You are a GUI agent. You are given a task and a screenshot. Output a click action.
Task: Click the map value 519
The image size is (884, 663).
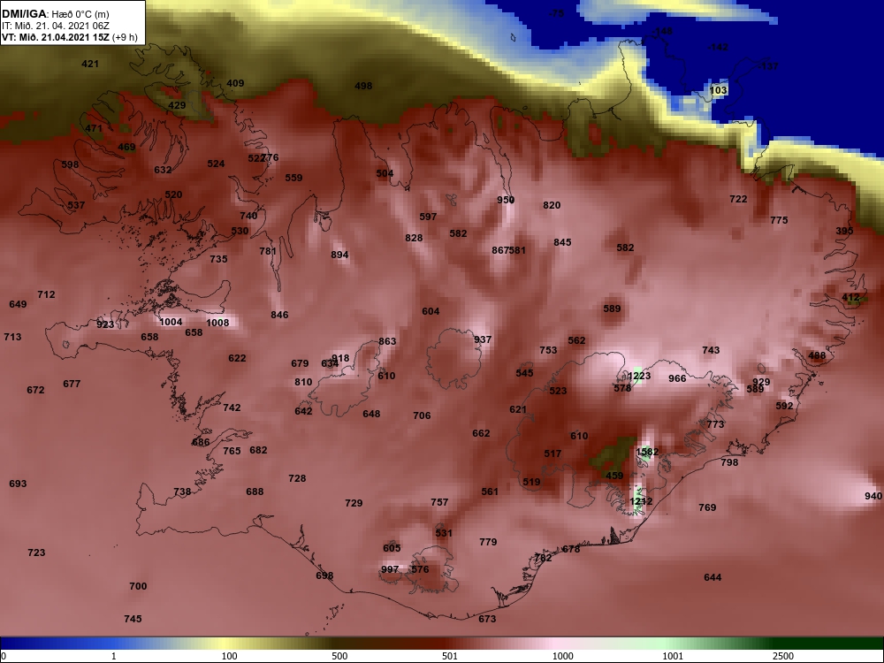pyautogui.click(x=531, y=482)
